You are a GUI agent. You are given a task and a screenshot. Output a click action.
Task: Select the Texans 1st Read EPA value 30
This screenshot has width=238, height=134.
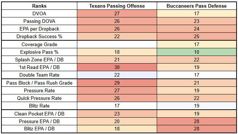[x=117, y=67]
